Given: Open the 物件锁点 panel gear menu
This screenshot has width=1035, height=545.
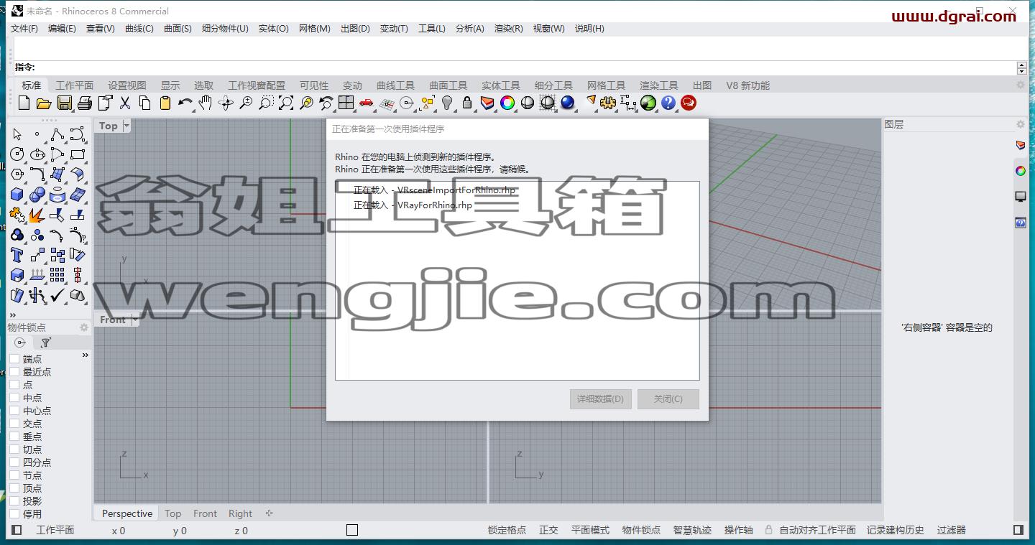Looking at the screenshot, I should point(83,327).
